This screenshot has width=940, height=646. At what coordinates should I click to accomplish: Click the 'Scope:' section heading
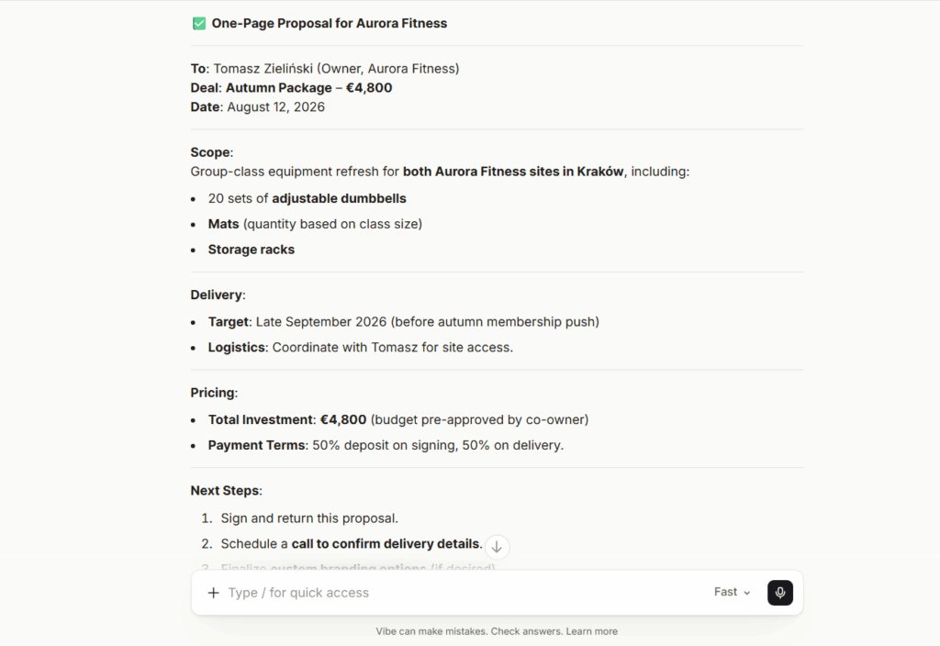[x=212, y=153]
